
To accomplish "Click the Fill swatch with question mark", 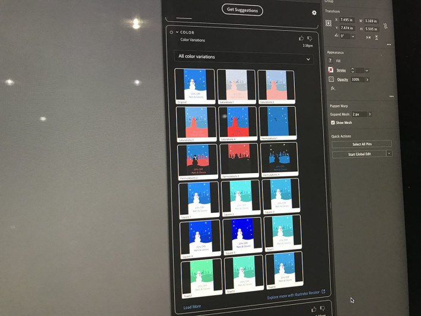I will 330,60.
